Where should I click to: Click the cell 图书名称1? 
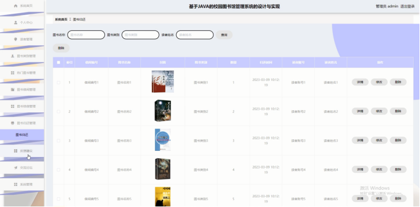(125, 83)
